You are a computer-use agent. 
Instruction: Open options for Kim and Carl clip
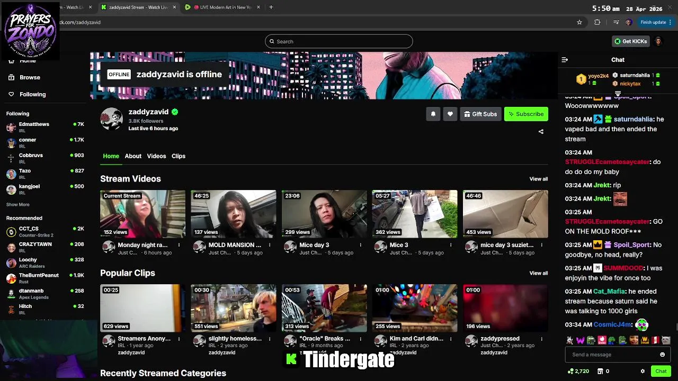(451, 339)
